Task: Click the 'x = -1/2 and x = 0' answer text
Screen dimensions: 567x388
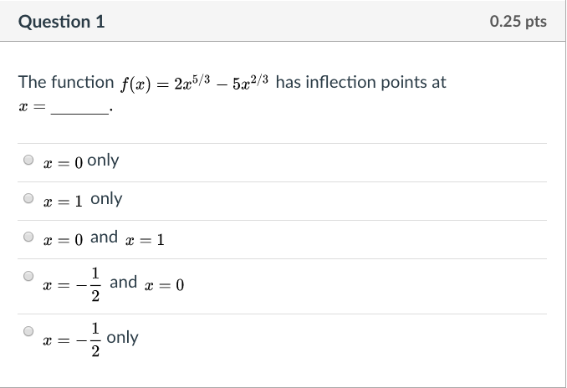Action: coord(114,284)
